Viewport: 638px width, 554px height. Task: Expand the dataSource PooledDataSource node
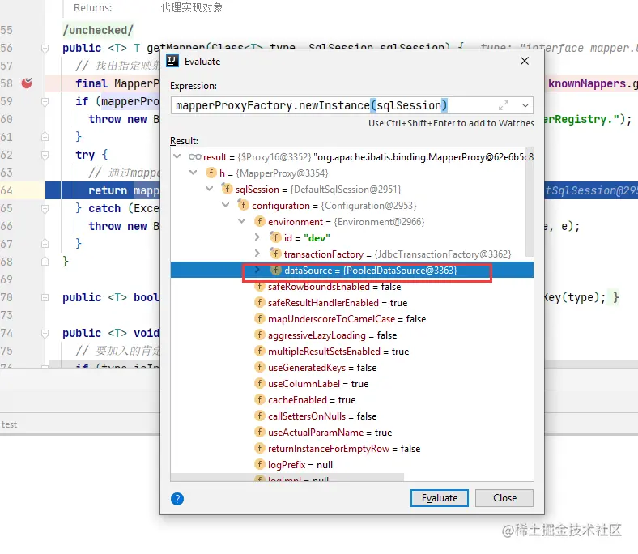tap(257, 270)
